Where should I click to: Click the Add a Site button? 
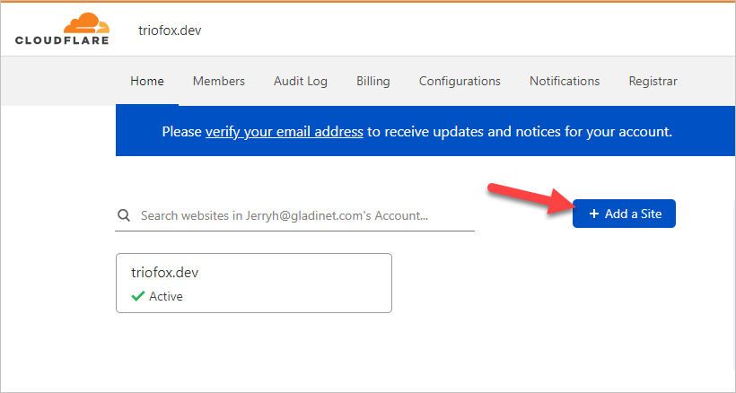point(624,214)
